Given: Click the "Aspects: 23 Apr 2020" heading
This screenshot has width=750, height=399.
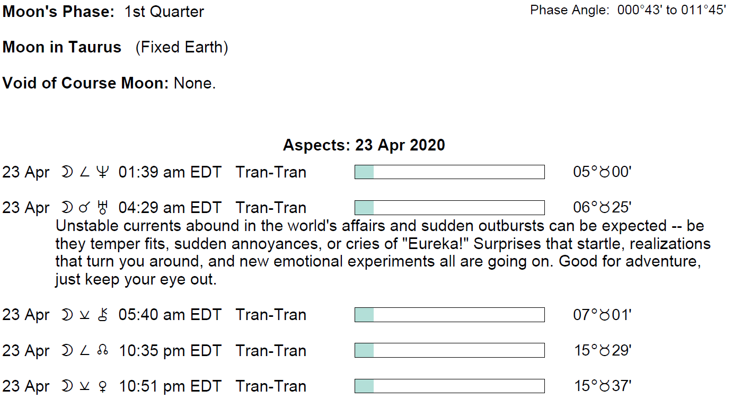Looking at the screenshot, I should (364, 145).
